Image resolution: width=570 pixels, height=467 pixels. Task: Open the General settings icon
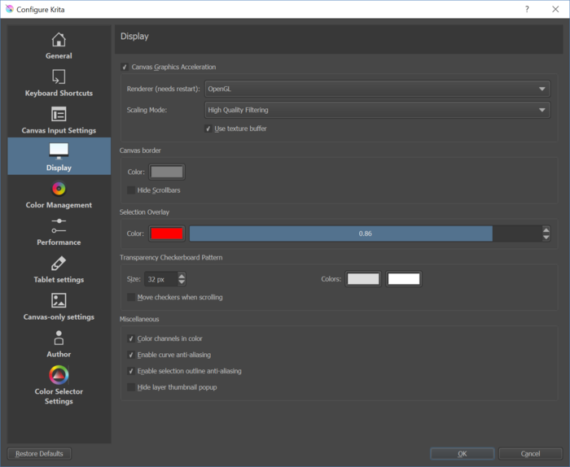(x=59, y=40)
